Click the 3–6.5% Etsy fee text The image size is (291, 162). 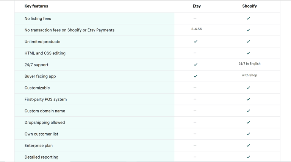coord(197,29)
